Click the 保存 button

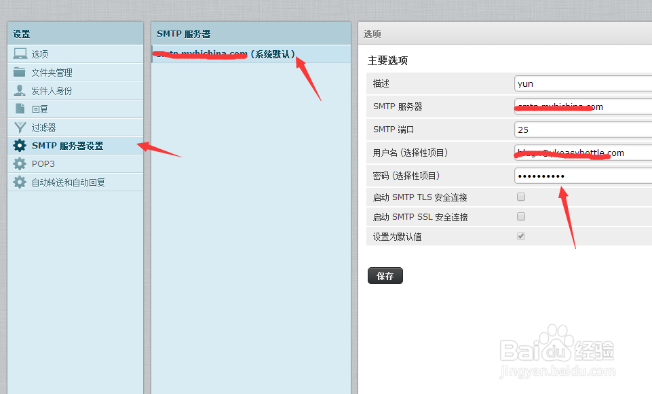[385, 275]
